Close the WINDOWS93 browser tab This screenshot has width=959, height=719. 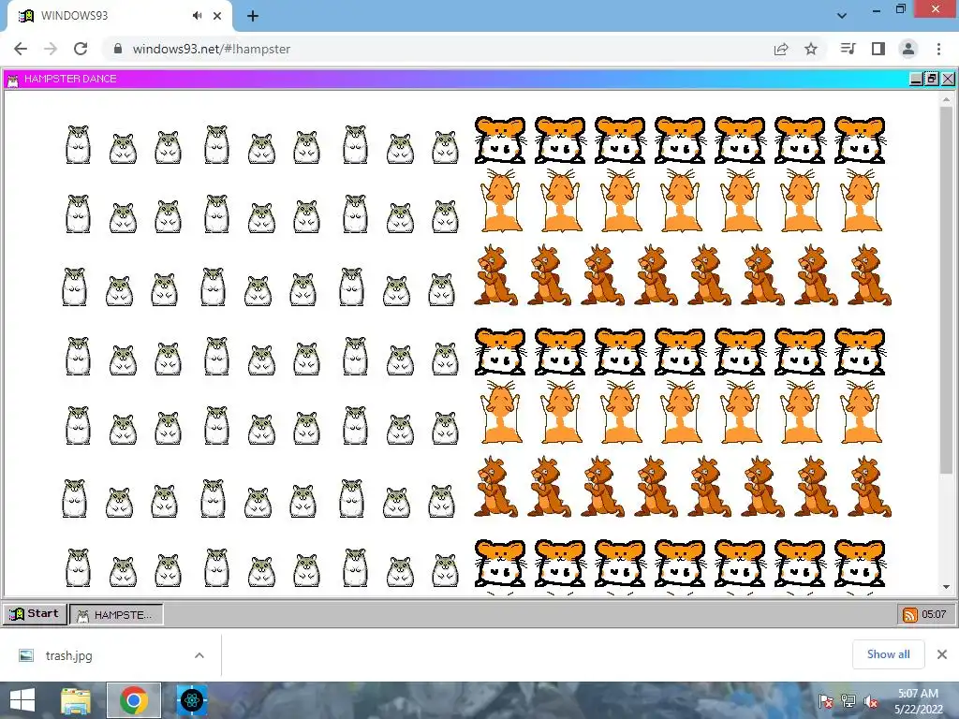coord(217,16)
